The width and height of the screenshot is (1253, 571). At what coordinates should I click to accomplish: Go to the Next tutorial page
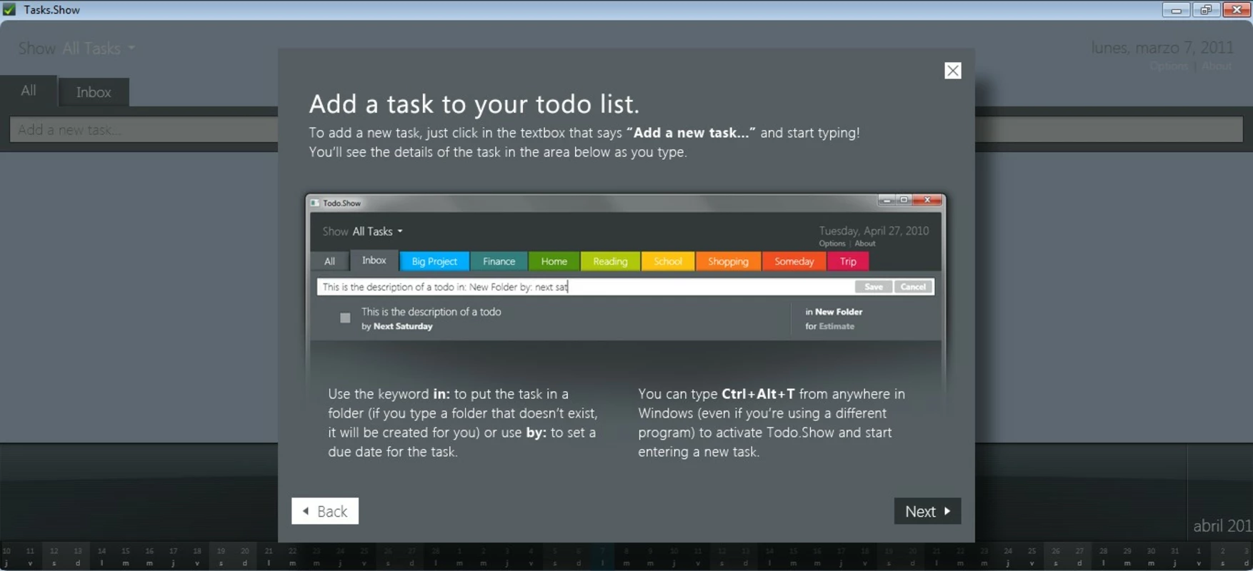[927, 511]
